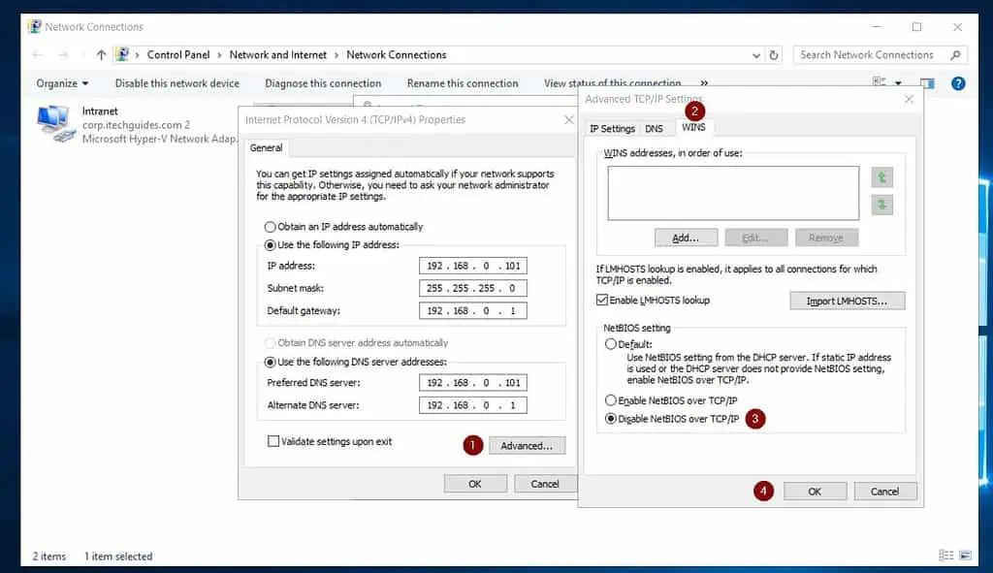Click the large icons view in status bar
The height and width of the screenshot is (573, 993).
[965, 556]
